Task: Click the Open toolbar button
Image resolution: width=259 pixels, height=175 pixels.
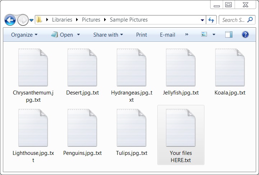Action: point(62,35)
